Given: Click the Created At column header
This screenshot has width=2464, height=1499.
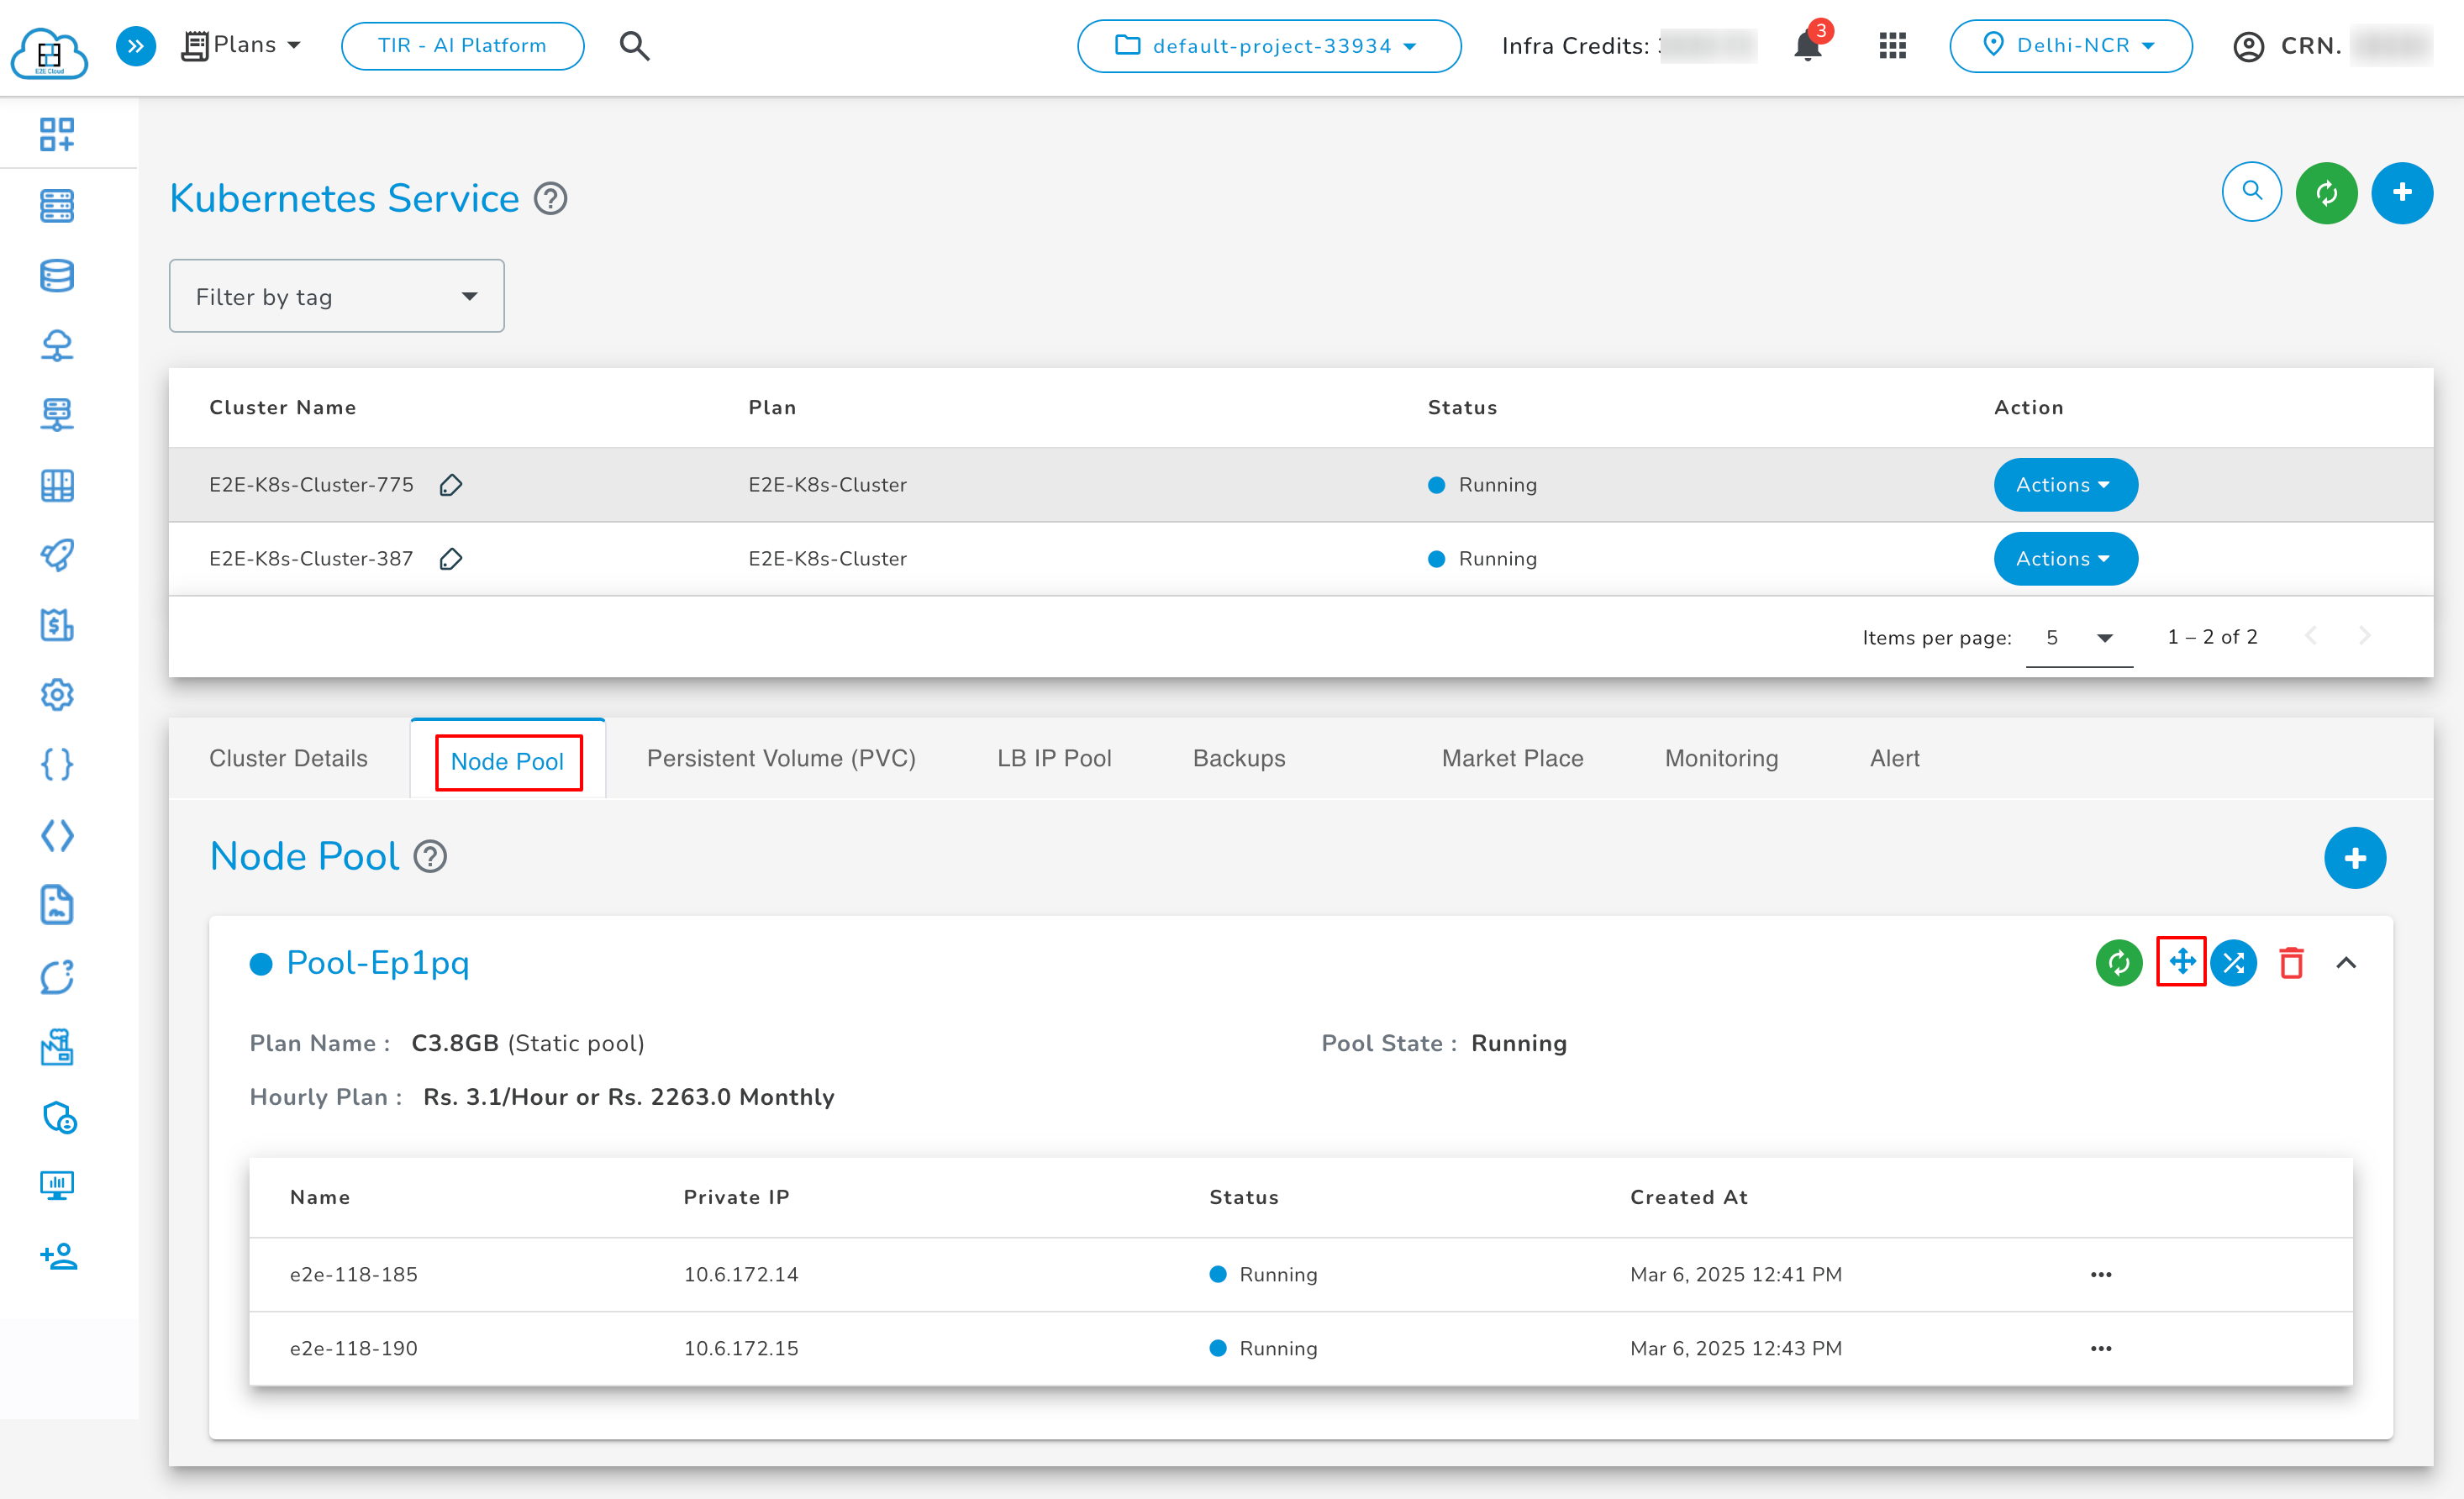Looking at the screenshot, I should pos(1689,1197).
